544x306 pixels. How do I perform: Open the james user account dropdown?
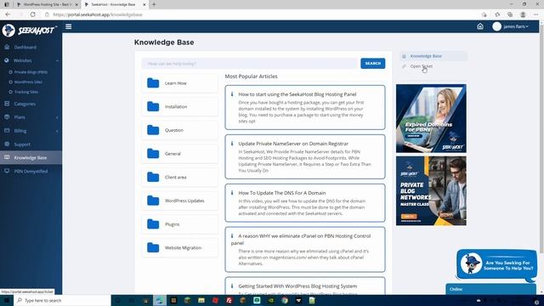511,26
